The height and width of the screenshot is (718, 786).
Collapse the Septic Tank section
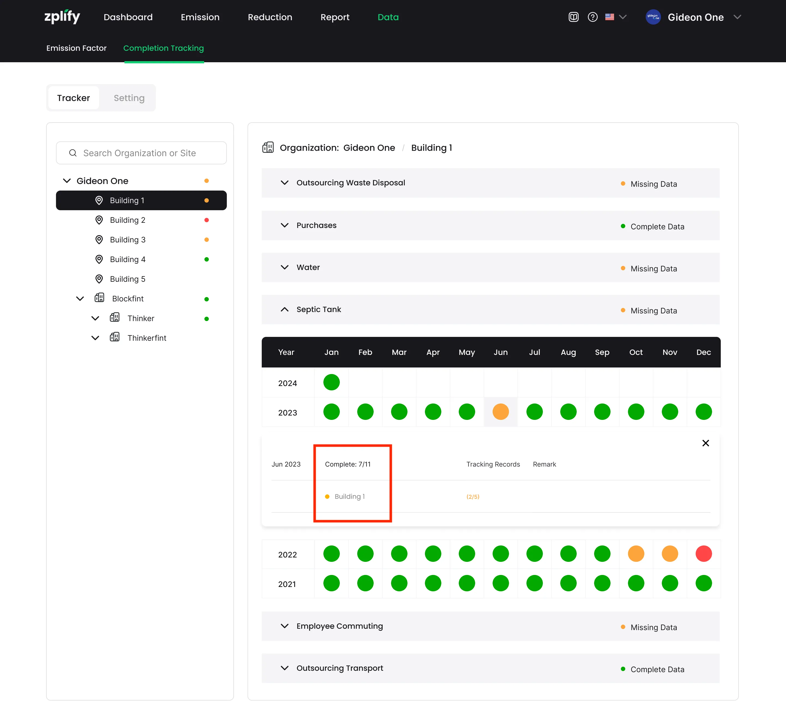coord(285,309)
